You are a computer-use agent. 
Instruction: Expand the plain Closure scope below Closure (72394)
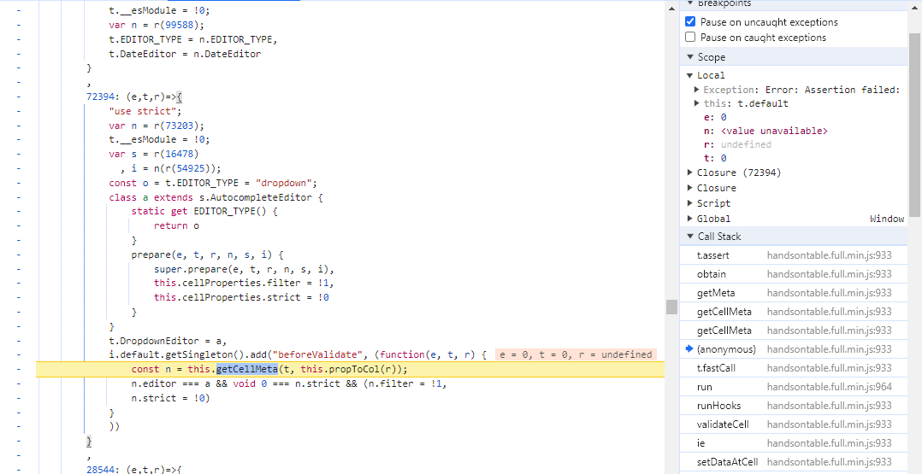pyautogui.click(x=689, y=188)
